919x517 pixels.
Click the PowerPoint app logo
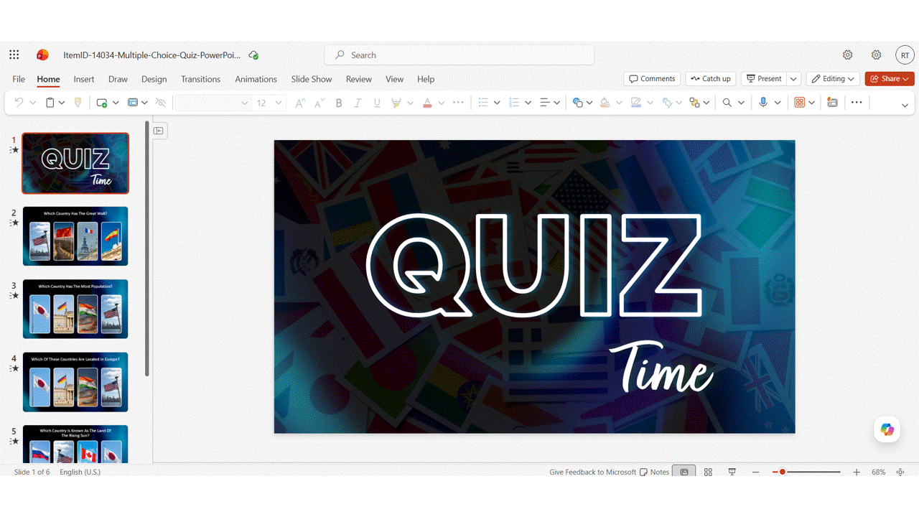[42, 55]
